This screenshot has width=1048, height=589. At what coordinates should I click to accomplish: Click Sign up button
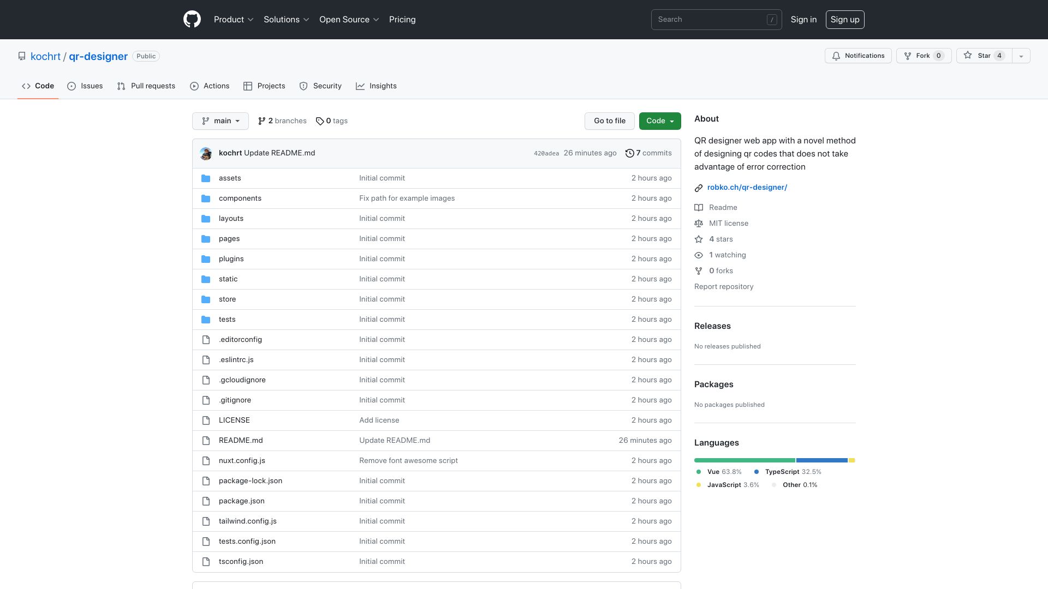(845, 20)
